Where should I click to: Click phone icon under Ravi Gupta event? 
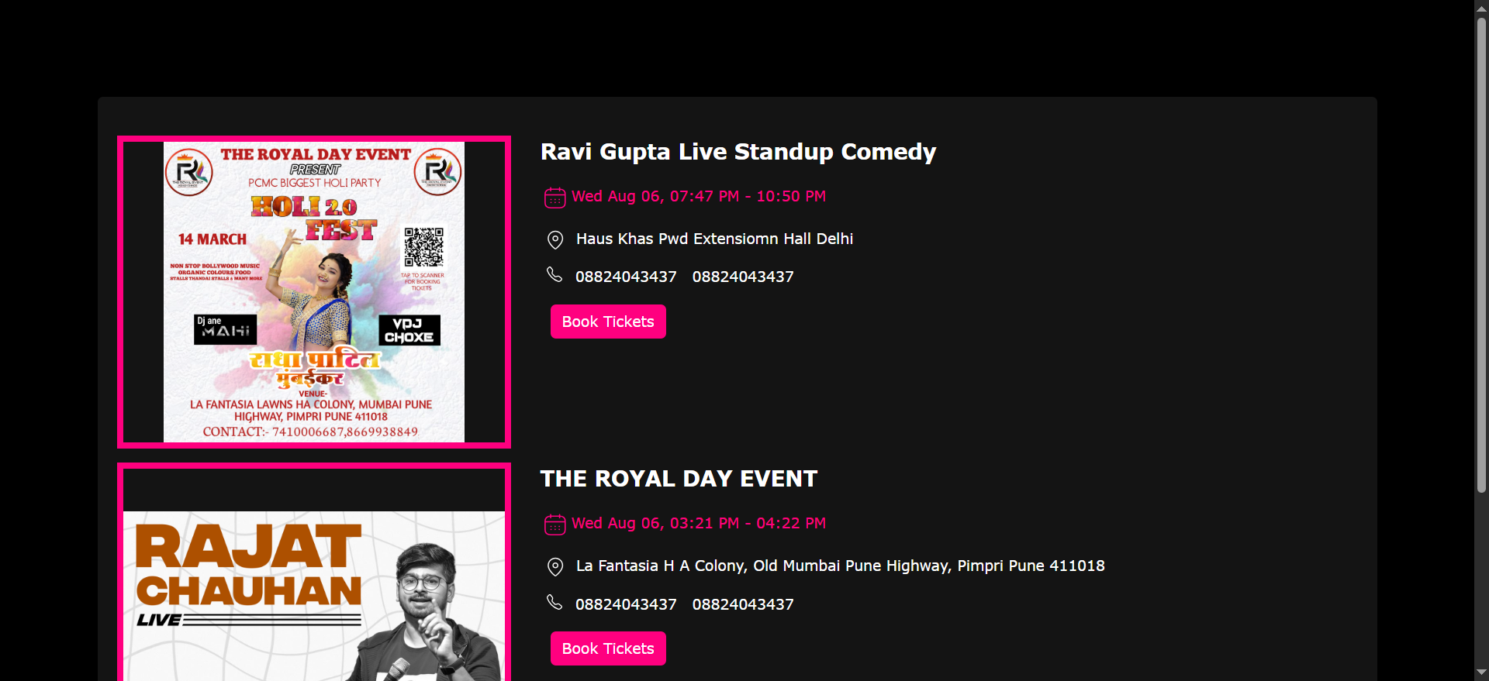[554, 274]
